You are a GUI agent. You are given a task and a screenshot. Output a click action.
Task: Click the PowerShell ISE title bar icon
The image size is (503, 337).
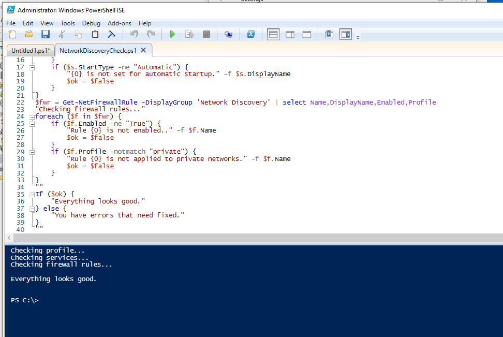pyautogui.click(x=10, y=10)
